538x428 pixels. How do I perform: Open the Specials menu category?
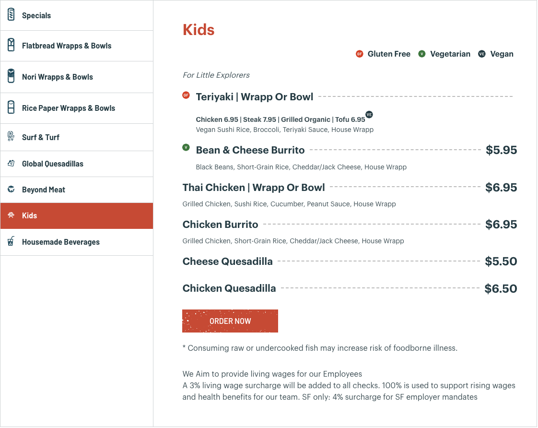pyautogui.click(x=36, y=15)
